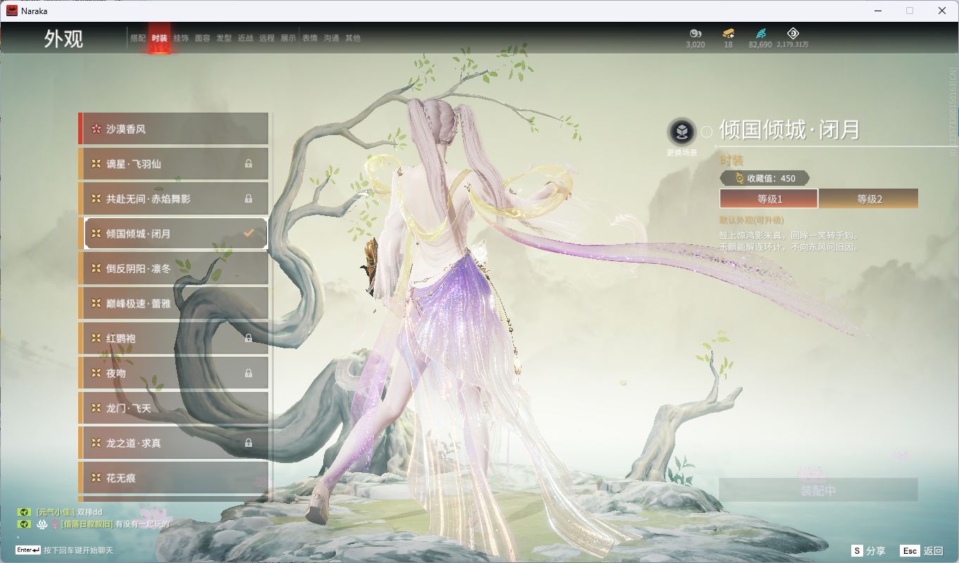Screen dimensions: 959x563
Task: Click the checkmark on 倾国倾城·闭月 entry
Action: tap(249, 234)
